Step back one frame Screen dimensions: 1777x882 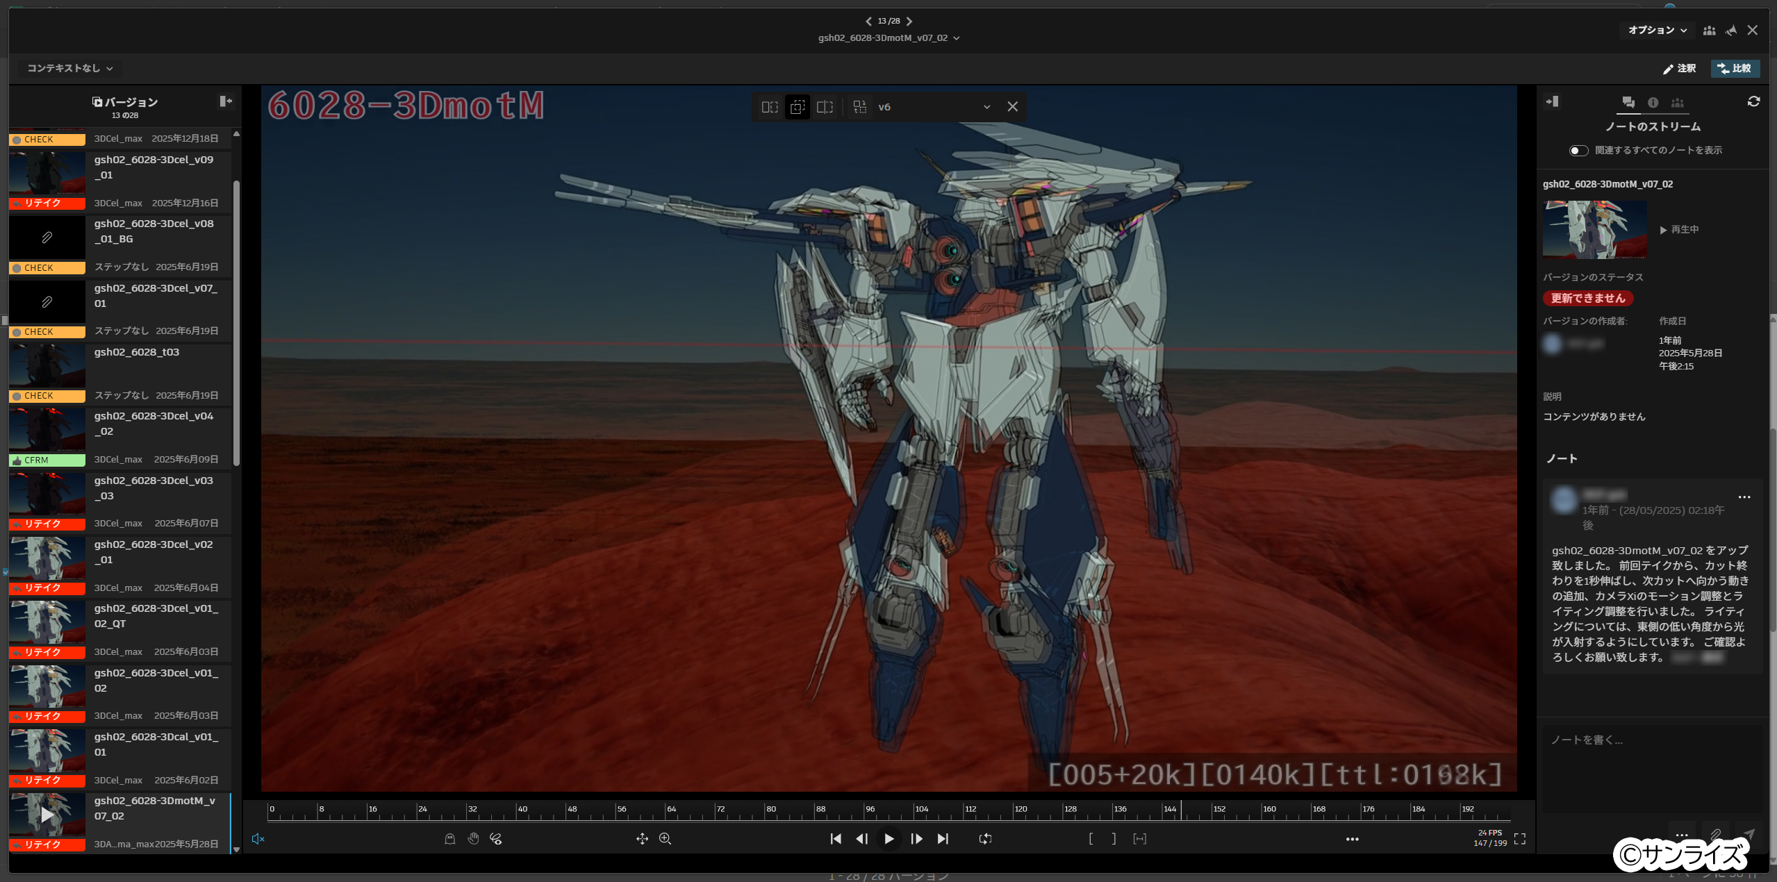(x=862, y=839)
